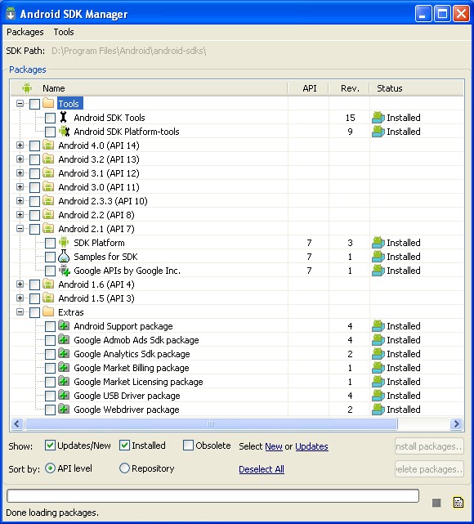Click the Updates link

coord(311,446)
